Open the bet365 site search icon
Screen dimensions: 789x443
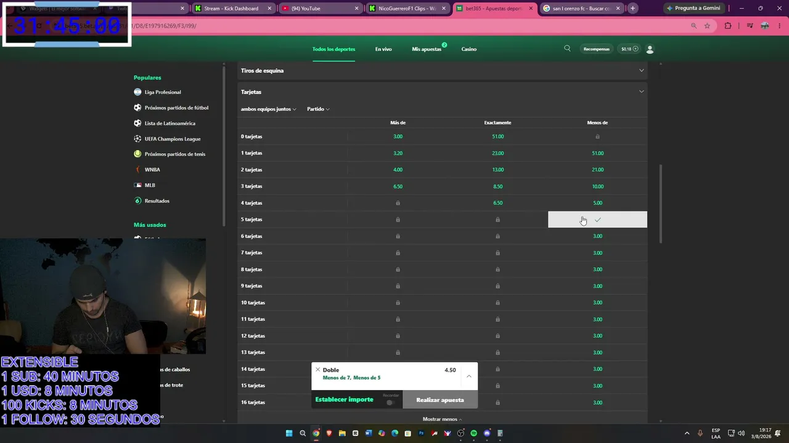coord(567,49)
